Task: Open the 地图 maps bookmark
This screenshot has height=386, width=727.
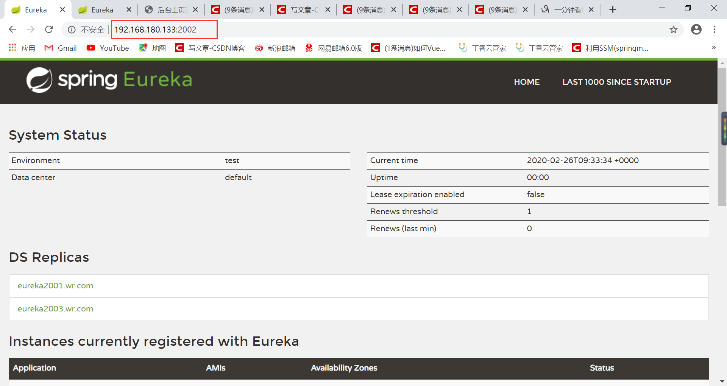Action: click(153, 48)
